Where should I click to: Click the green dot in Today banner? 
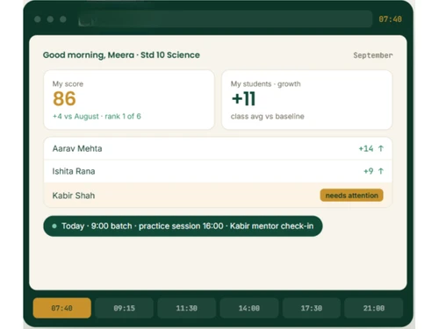tap(54, 226)
